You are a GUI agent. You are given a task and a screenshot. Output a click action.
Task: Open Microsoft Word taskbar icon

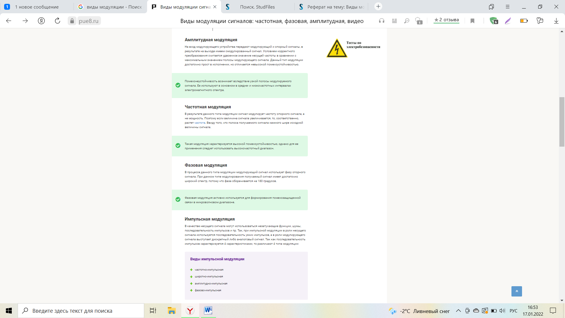point(208,311)
